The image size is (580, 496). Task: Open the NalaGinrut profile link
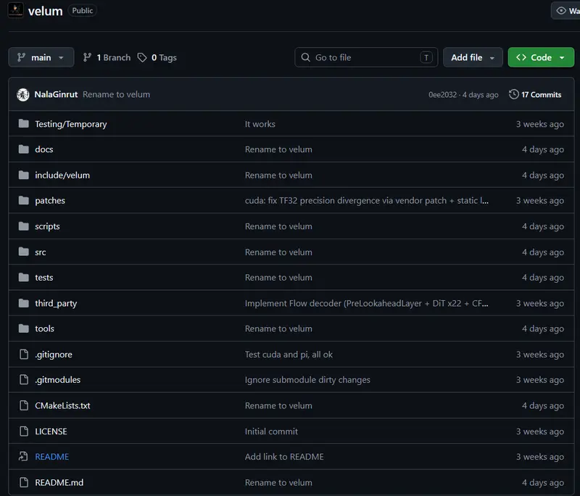56,94
